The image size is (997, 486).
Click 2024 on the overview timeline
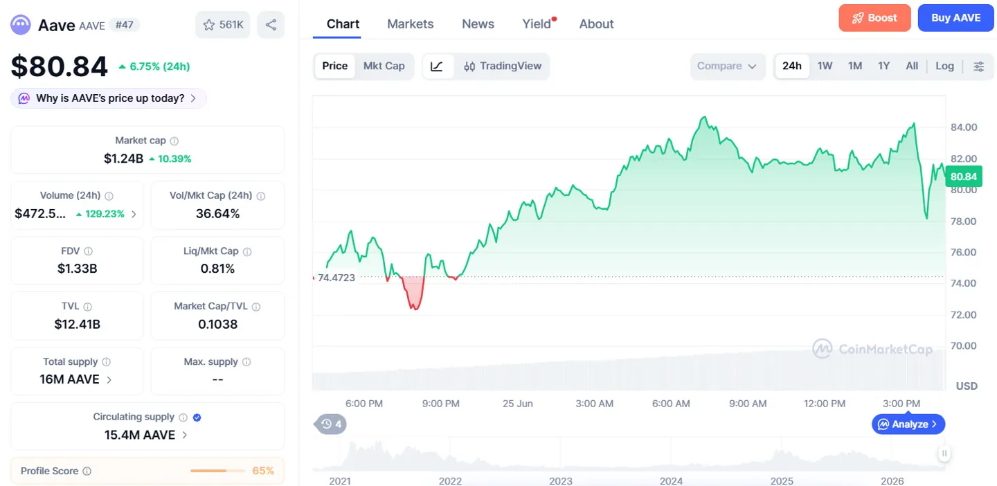(x=671, y=480)
